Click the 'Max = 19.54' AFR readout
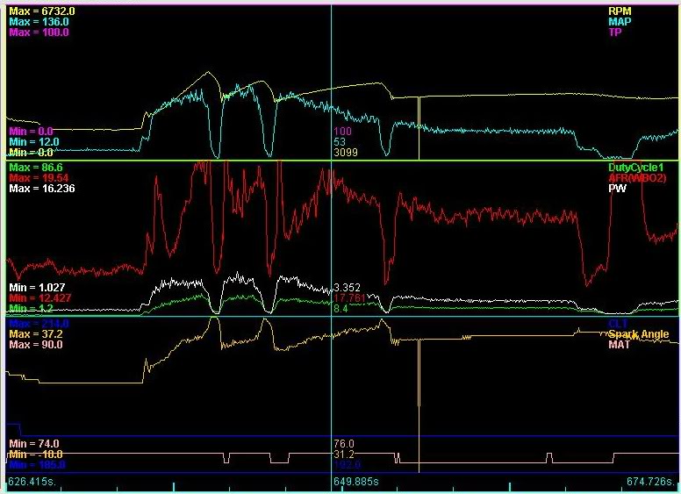This screenshot has width=681, height=494. point(39,178)
